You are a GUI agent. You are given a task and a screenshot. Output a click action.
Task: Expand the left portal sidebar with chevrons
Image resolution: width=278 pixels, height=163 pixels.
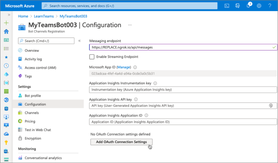pos(9,15)
